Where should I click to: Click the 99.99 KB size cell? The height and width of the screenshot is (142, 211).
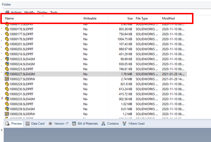click(126, 59)
